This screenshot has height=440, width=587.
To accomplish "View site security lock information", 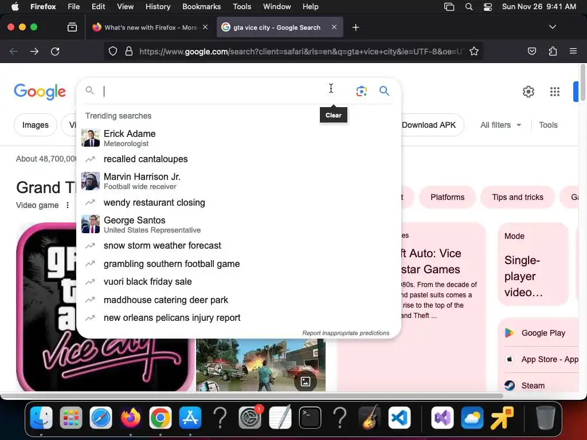I will (x=129, y=51).
